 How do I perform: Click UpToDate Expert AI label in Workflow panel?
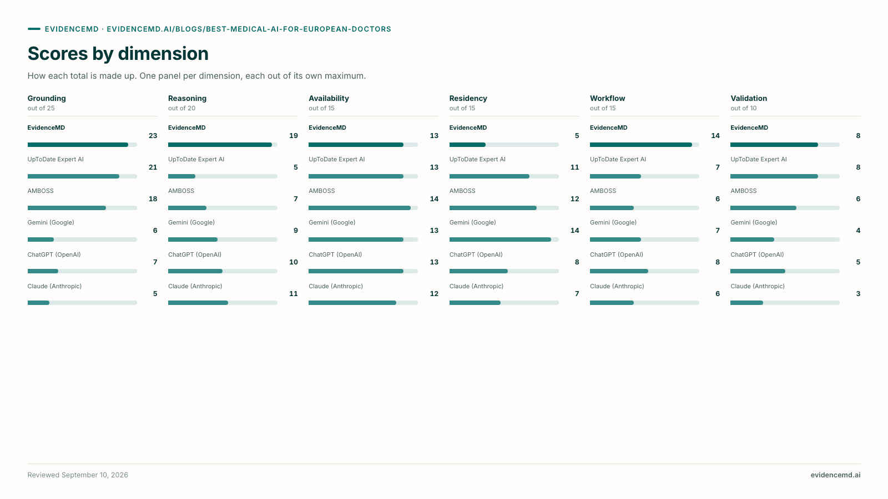click(618, 159)
